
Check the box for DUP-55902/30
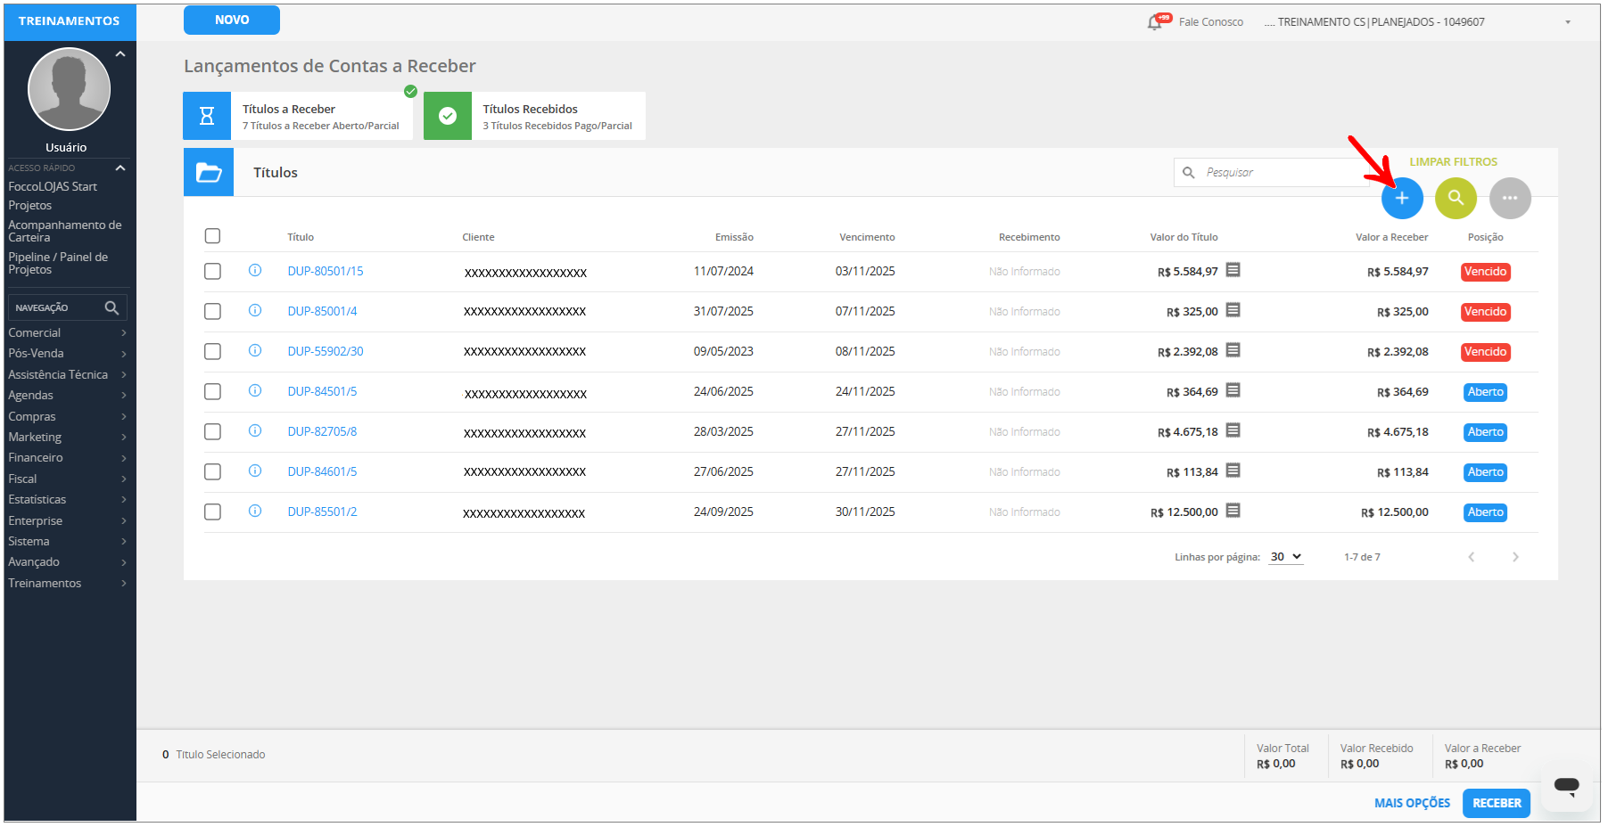point(212,351)
